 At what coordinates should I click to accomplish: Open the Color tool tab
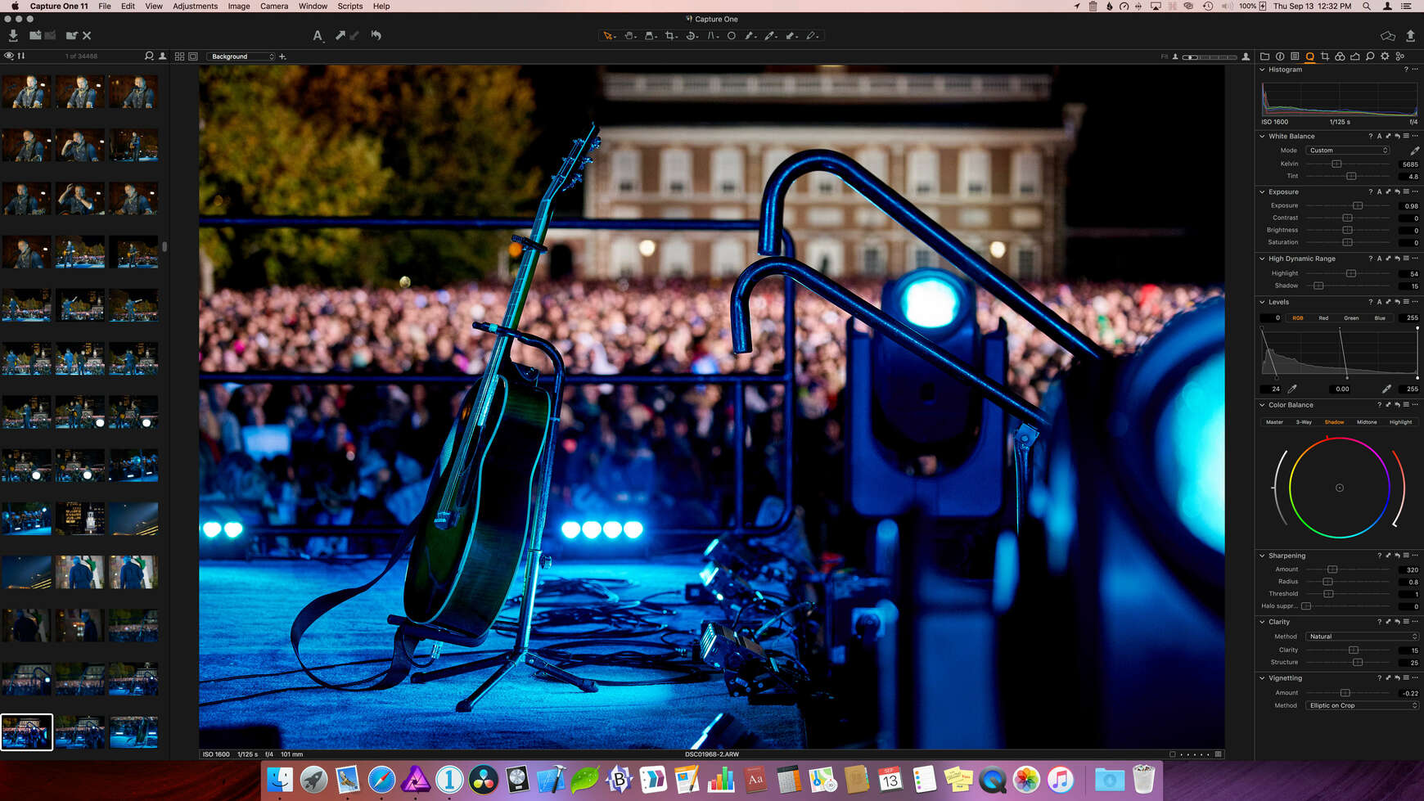(1340, 56)
